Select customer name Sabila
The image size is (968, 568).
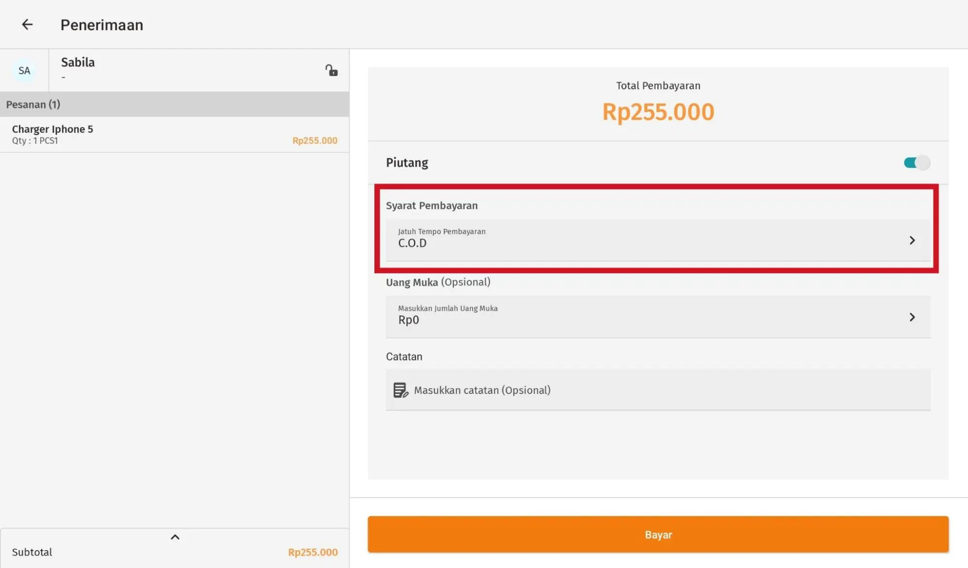pos(78,63)
